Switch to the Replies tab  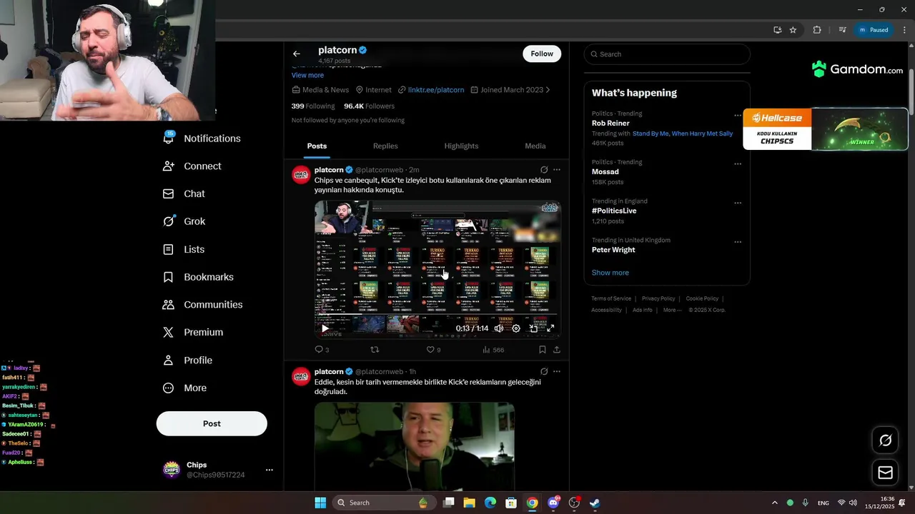click(385, 146)
